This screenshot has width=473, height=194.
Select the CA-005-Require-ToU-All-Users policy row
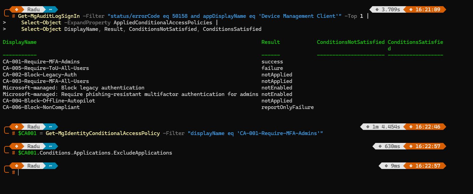46,68
